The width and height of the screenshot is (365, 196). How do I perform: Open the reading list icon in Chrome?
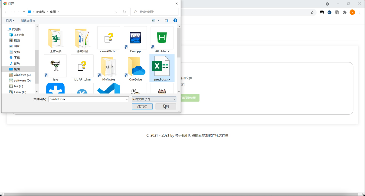click(337, 12)
